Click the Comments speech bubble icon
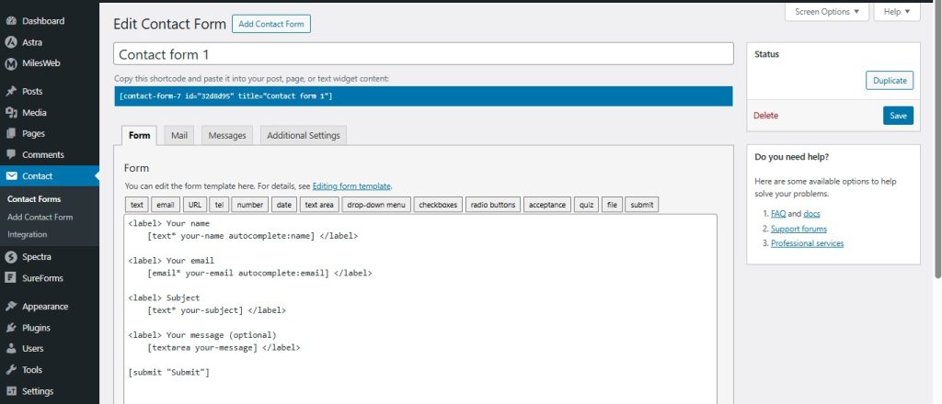942x404 pixels. 11,154
